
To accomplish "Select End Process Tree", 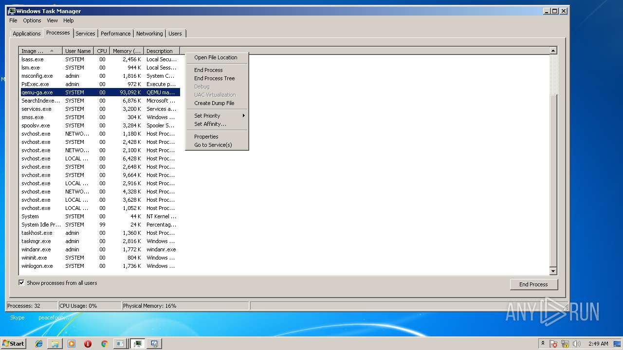I will pos(217,78).
